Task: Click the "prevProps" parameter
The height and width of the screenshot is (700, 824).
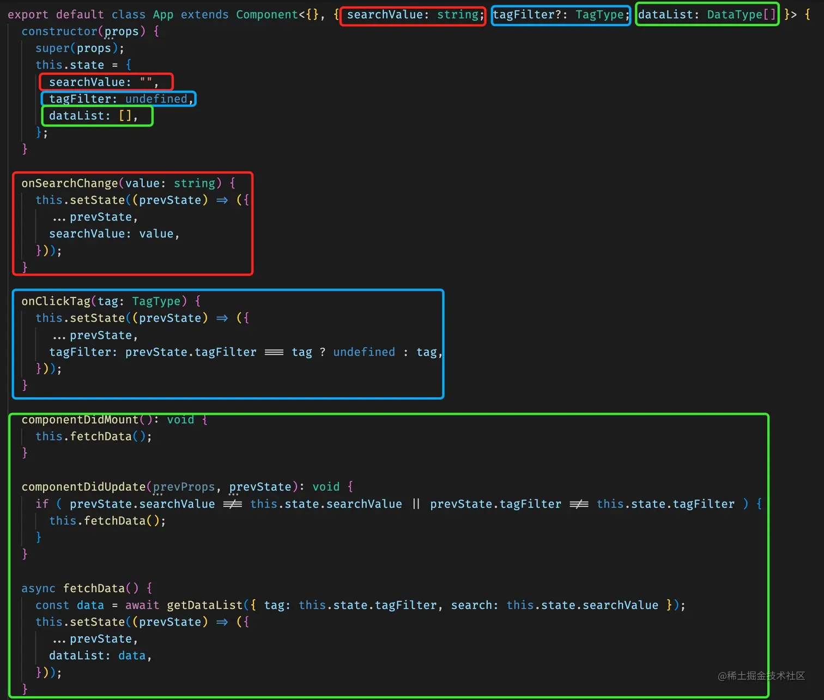Action: tap(184, 488)
